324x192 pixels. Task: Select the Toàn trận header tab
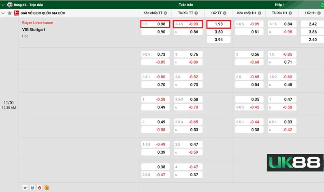tap(186, 4)
